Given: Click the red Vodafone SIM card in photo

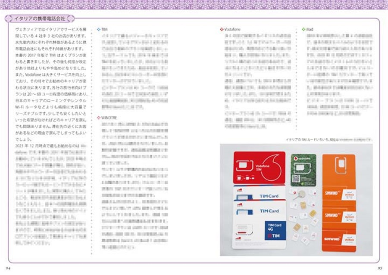Looking at the screenshot, I should pyautogui.click(x=259, y=168).
